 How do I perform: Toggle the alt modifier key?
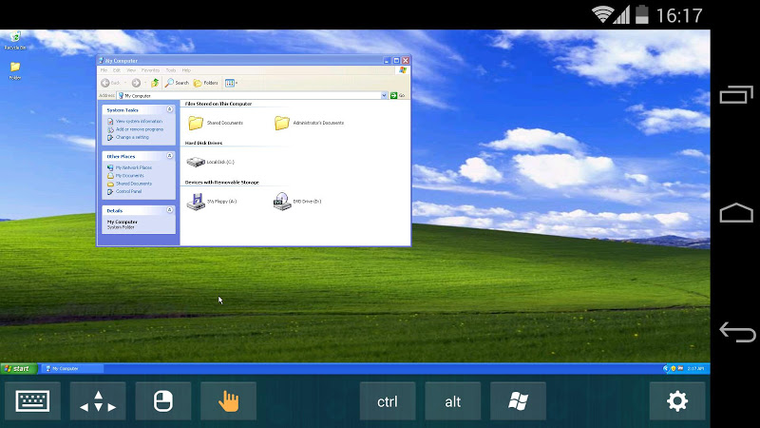click(453, 401)
